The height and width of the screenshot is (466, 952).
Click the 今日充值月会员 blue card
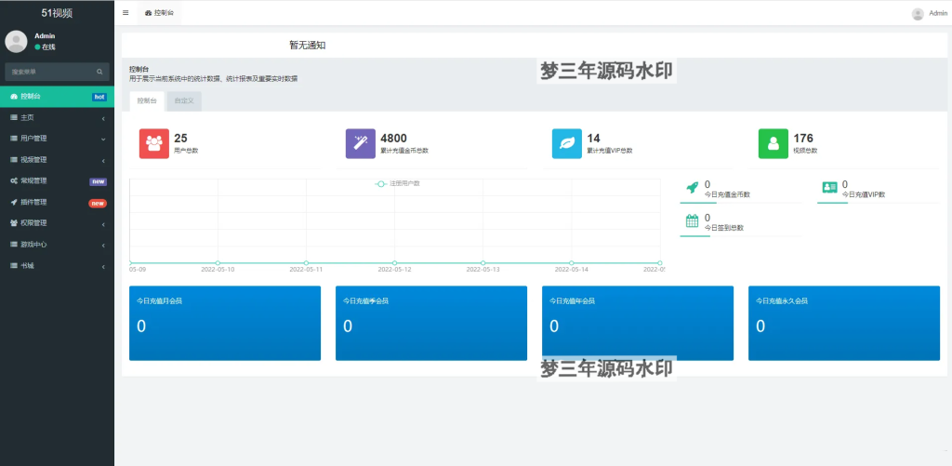coord(225,323)
